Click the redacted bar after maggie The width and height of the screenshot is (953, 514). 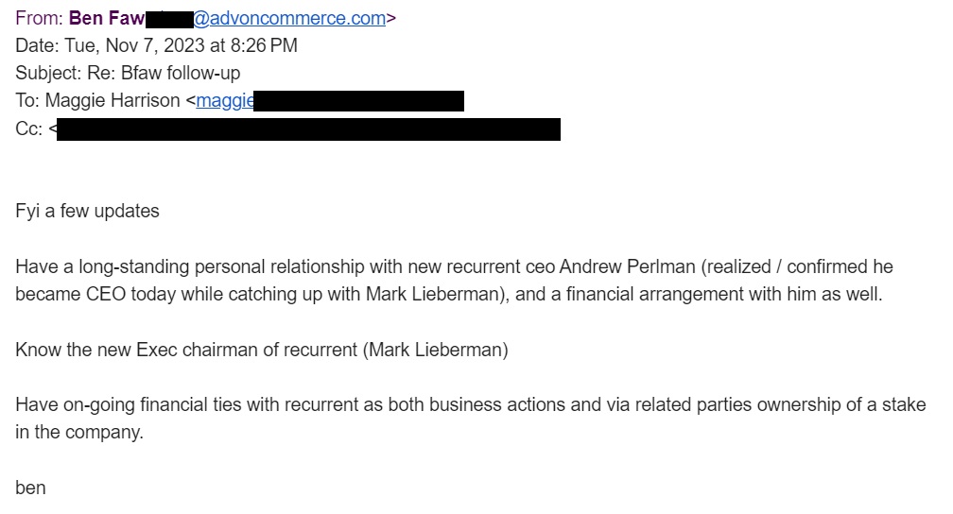tap(359, 100)
